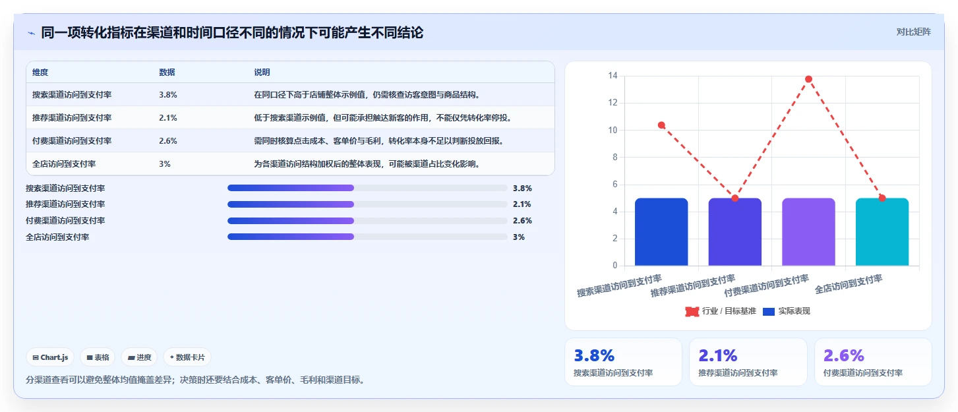Viewport: 958px width, 412px height.
Task: Click the x-axis label 全店访问到支付率
Action: 849,285
